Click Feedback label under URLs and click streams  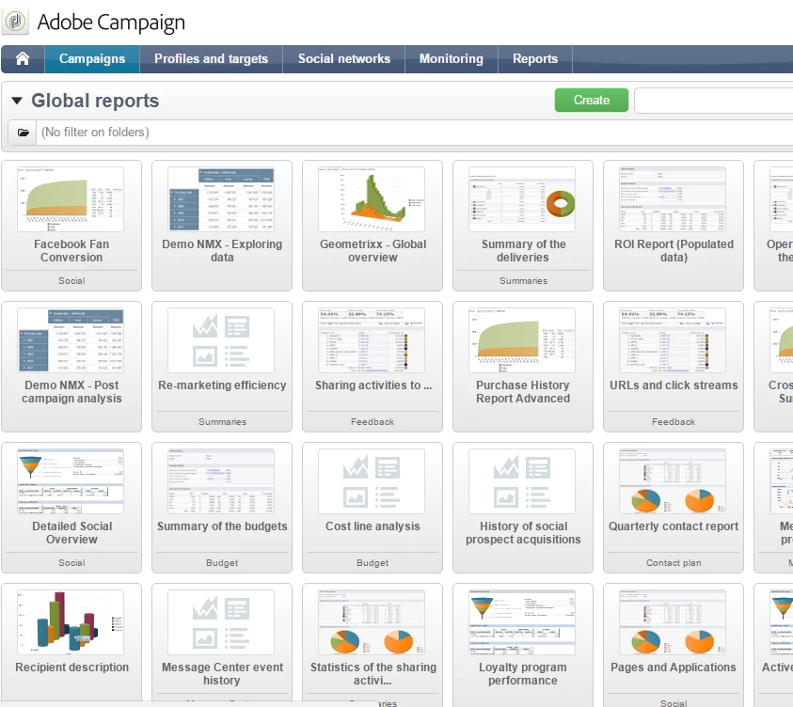coord(674,422)
